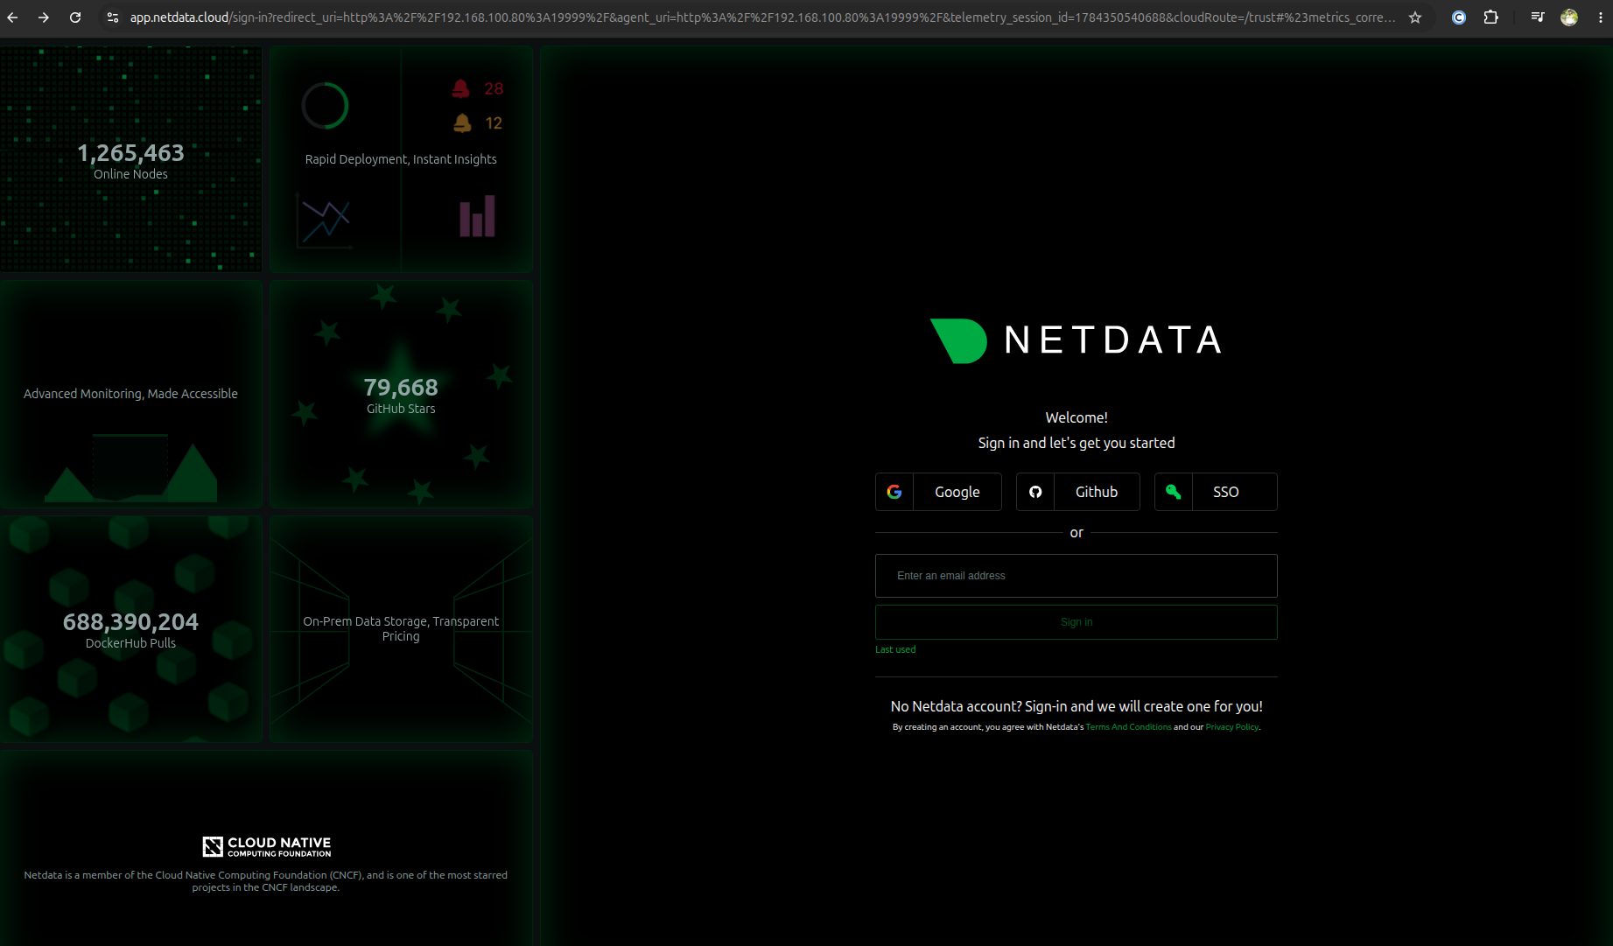Image resolution: width=1613 pixels, height=946 pixels.
Task: Click 'Rapid Deployment, Instant Insights' text
Action: [x=401, y=159]
